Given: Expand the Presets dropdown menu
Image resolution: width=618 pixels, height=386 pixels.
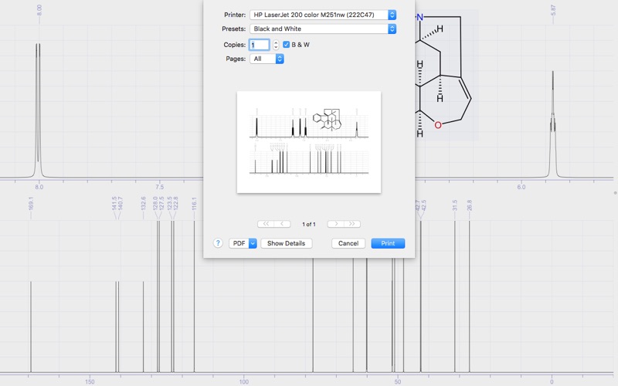Looking at the screenshot, I should (x=322, y=29).
